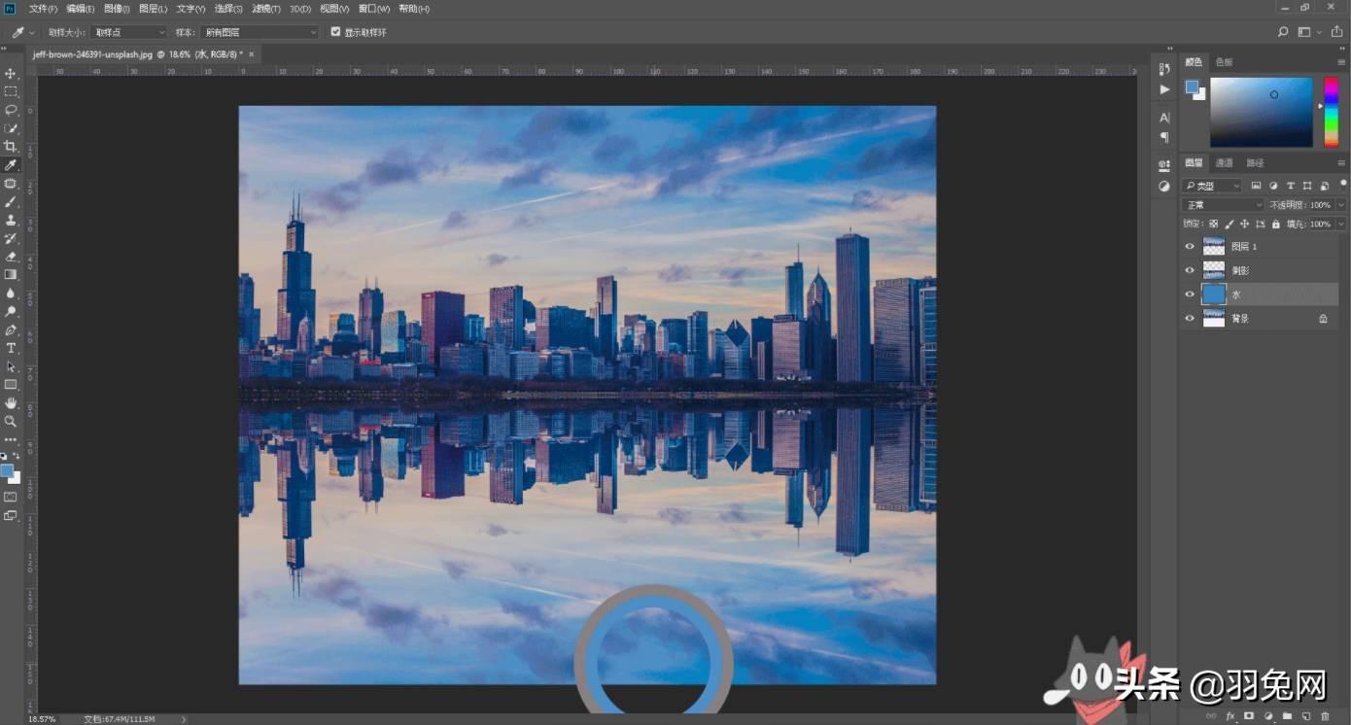Screen dimensions: 1351x725
Task: Select the Eyedropper tool in toolbar
Action: [x=11, y=165]
